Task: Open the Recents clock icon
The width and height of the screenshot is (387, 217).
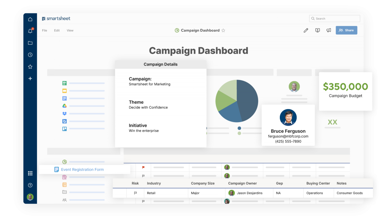Action: coord(30,55)
